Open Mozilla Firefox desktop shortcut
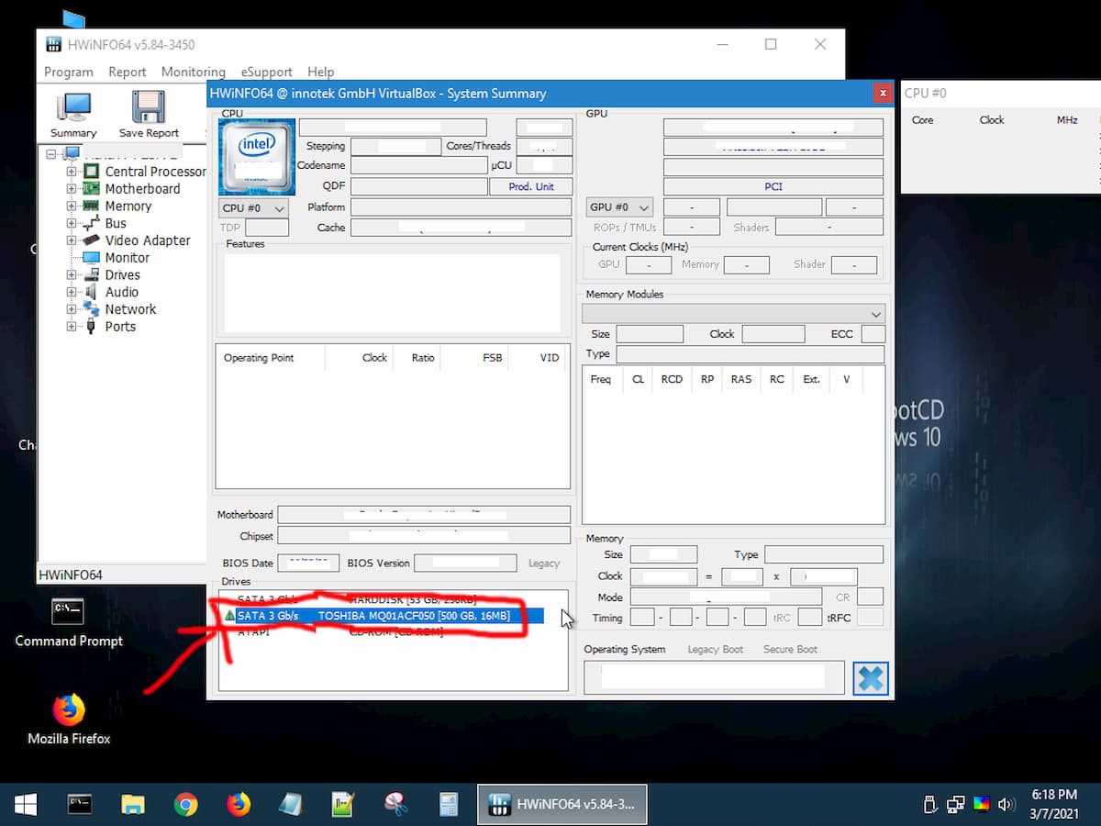 pyautogui.click(x=69, y=718)
